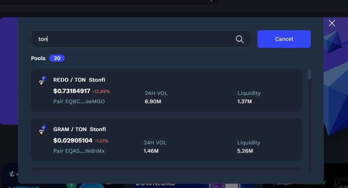Click the -1.01% change value
This screenshot has height=188, width=348.
[101, 141]
